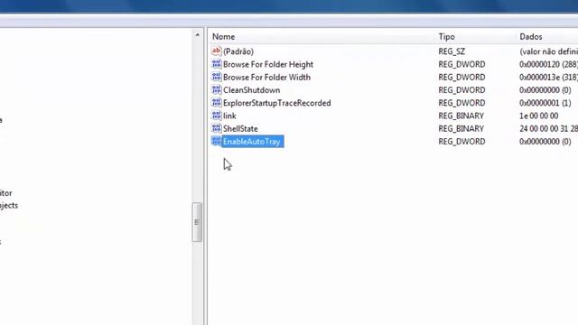Click REG_DWORD type in CleanShutdown row
The height and width of the screenshot is (325, 578).
[x=461, y=90]
